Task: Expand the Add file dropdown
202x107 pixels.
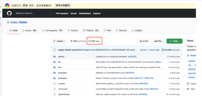Action: (158, 41)
